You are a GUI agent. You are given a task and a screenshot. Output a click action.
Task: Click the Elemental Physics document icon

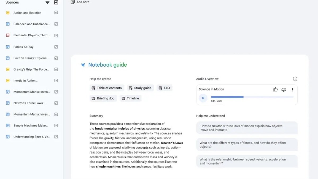click(x=7, y=35)
